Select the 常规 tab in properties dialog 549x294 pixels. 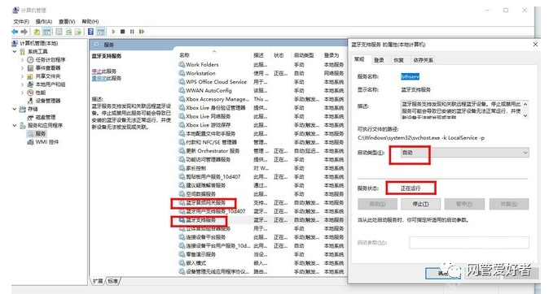click(x=359, y=59)
